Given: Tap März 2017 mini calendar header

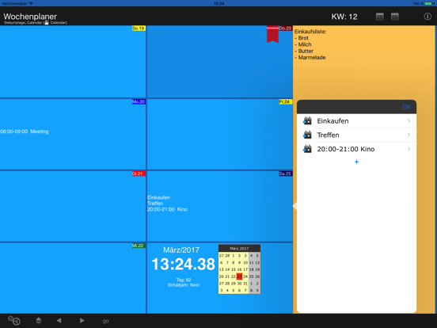Looking at the screenshot, I should (239, 248).
